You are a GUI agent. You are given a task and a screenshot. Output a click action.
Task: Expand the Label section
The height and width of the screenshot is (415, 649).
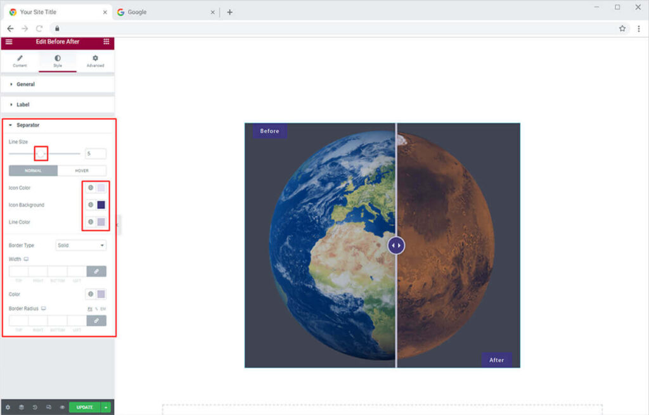click(x=23, y=105)
